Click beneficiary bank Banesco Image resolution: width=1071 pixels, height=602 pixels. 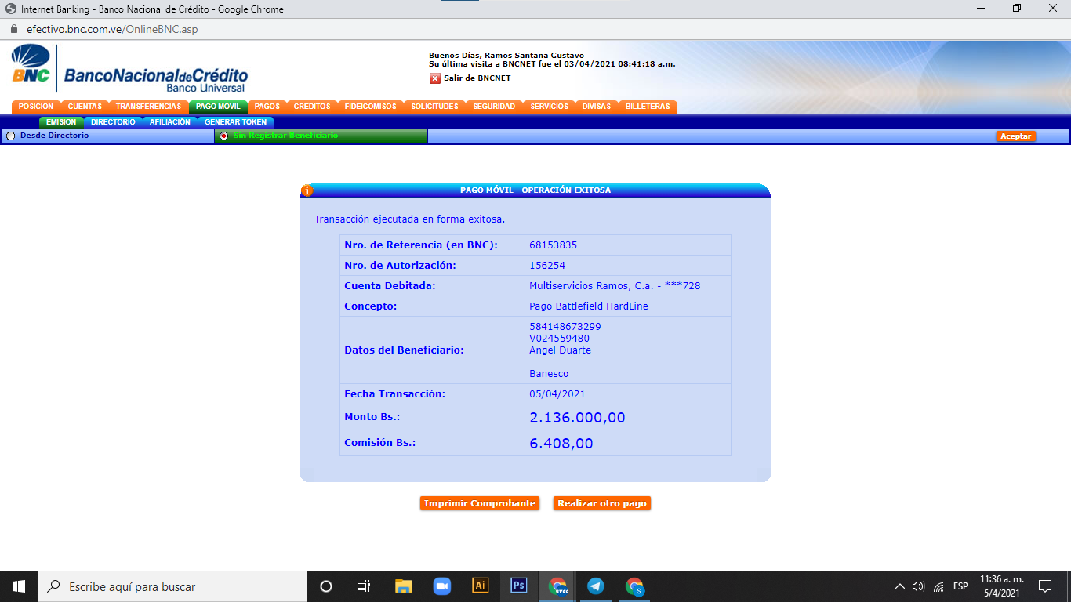tap(549, 374)
